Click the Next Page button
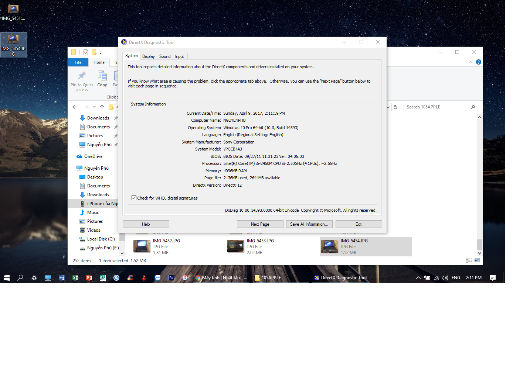The height and width of the screenshot is (384, 513). pos(260,224)
